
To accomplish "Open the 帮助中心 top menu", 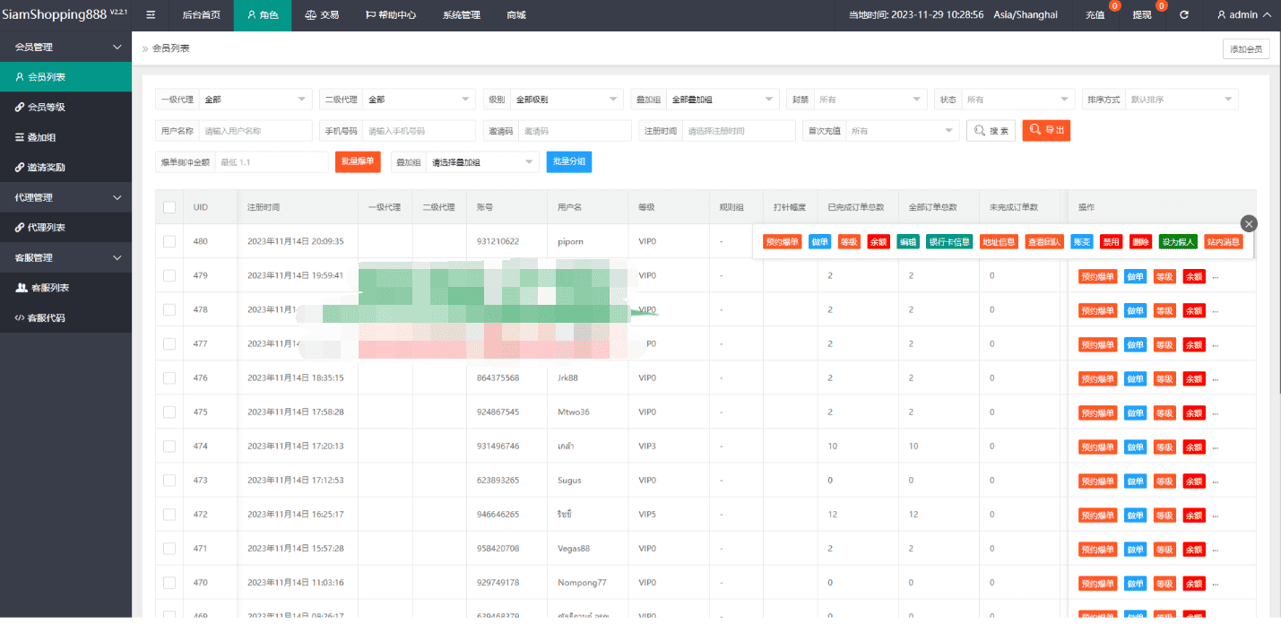I will coord(390,15).
